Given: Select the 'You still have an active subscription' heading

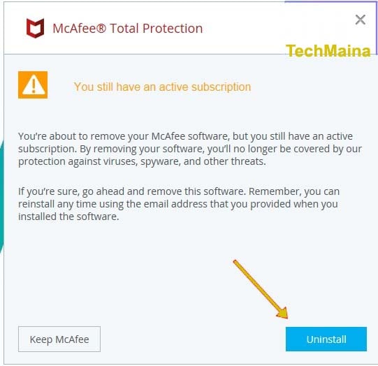Looking at the screenshot, I should point(162,87).
